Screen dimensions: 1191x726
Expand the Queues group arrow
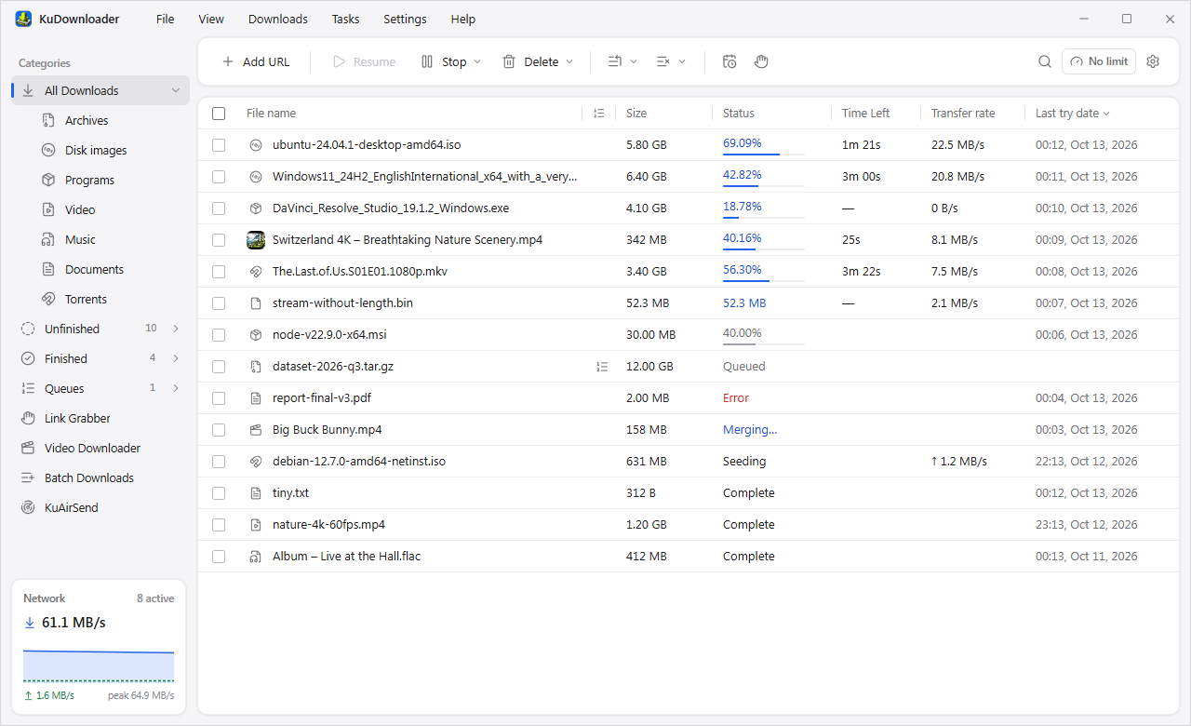click(x=176, y=389)
